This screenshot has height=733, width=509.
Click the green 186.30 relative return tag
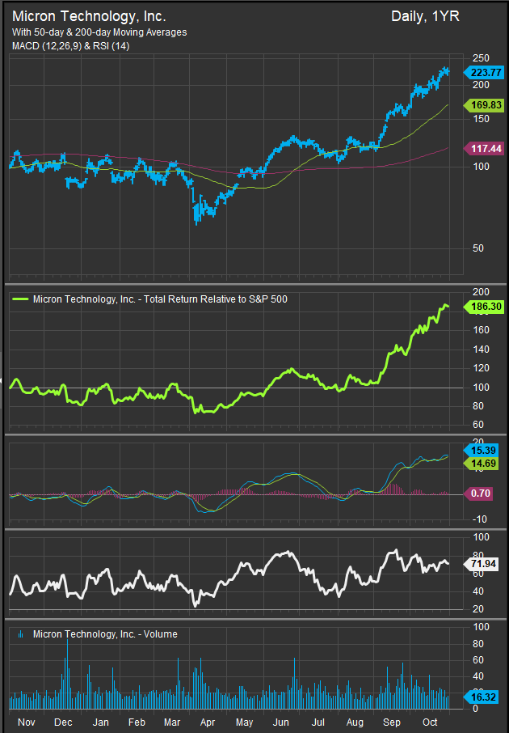click(x=484, y=307)
